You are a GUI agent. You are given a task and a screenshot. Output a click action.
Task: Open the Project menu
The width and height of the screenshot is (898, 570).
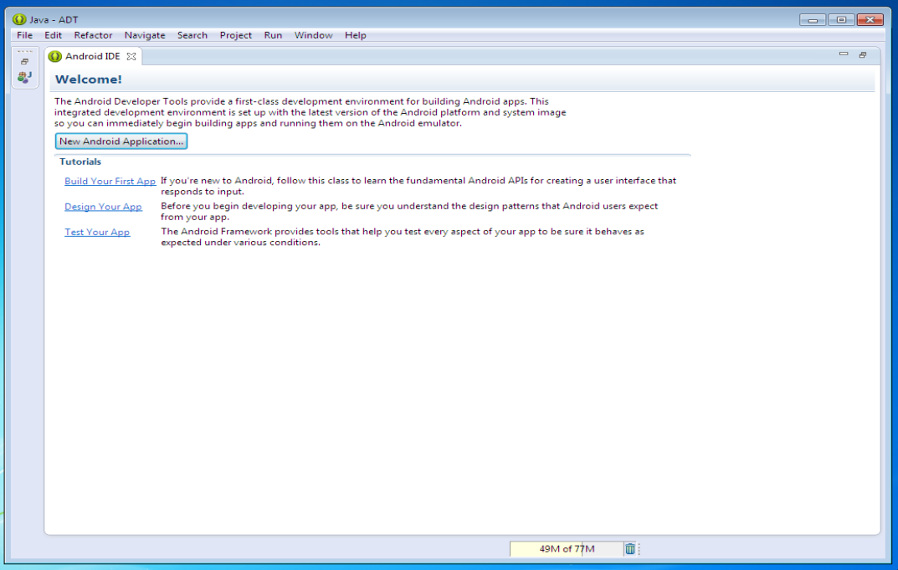coord(236,35)
